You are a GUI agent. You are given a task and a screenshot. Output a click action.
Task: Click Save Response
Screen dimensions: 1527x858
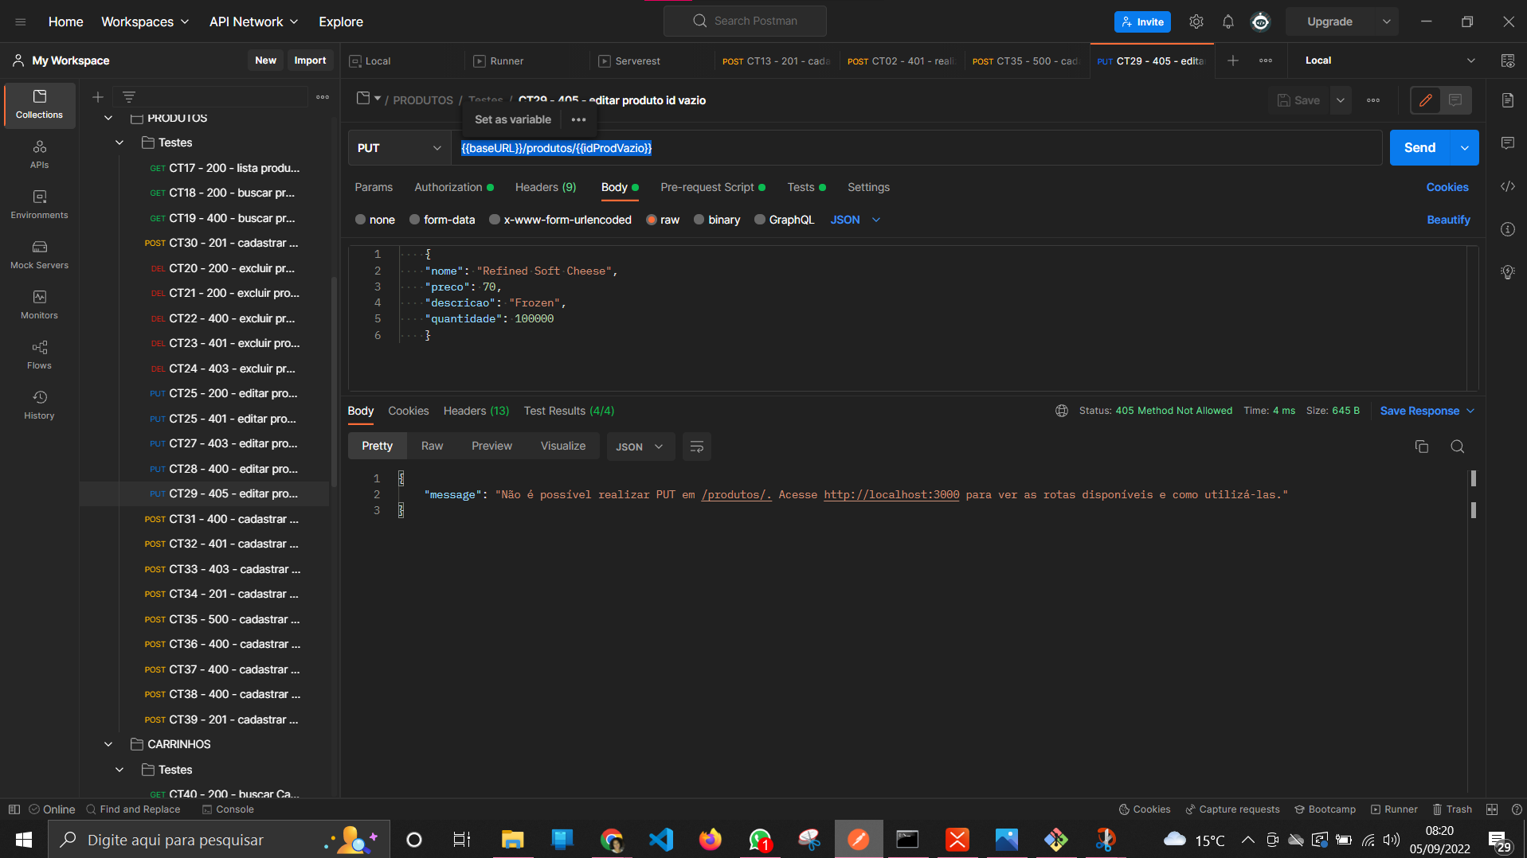tap(1419, 411)
